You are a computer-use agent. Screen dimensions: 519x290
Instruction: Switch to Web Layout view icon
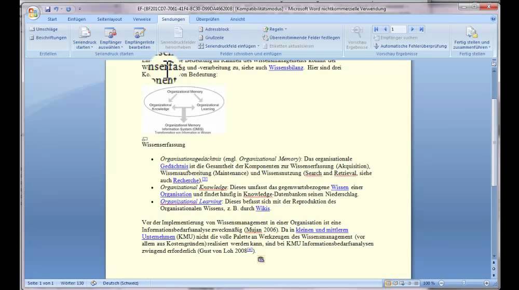[x=402, y=283]
